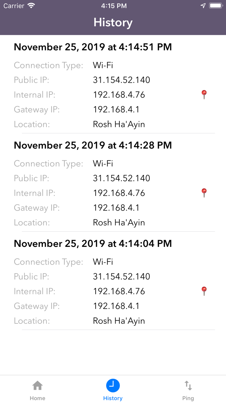The height and width of the screenshot is (402, 226).
Task: Tap the location arrow icon in the status bar
Action: click(x=203, y=5)
